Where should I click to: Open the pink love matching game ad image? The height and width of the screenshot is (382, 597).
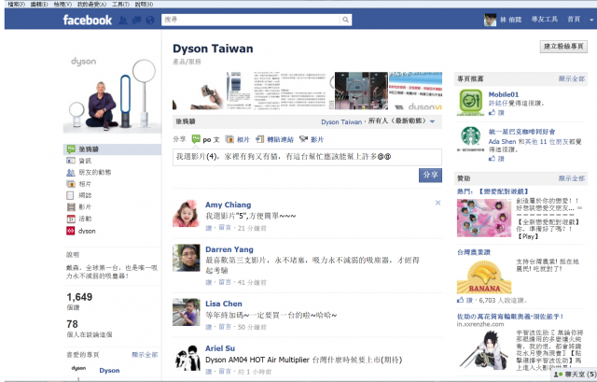(x=484, y=218)
